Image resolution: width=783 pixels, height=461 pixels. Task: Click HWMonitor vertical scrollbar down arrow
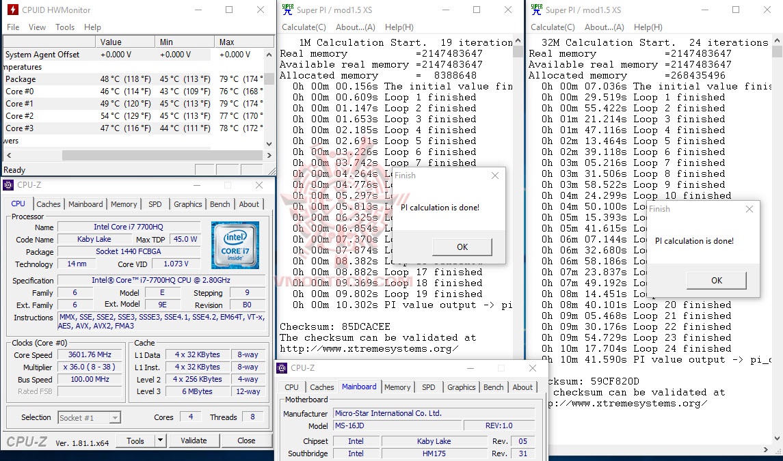click(269, 143)
